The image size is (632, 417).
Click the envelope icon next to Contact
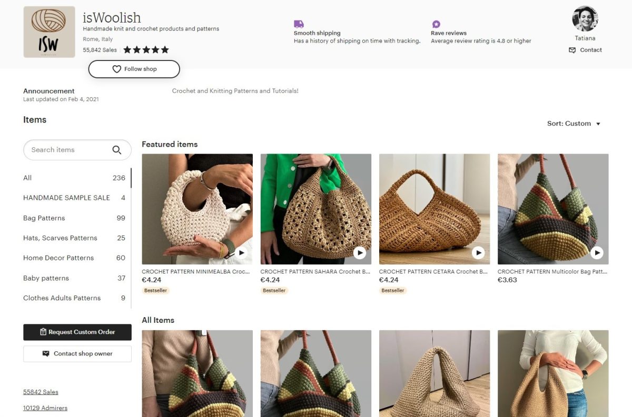point(572,50)
